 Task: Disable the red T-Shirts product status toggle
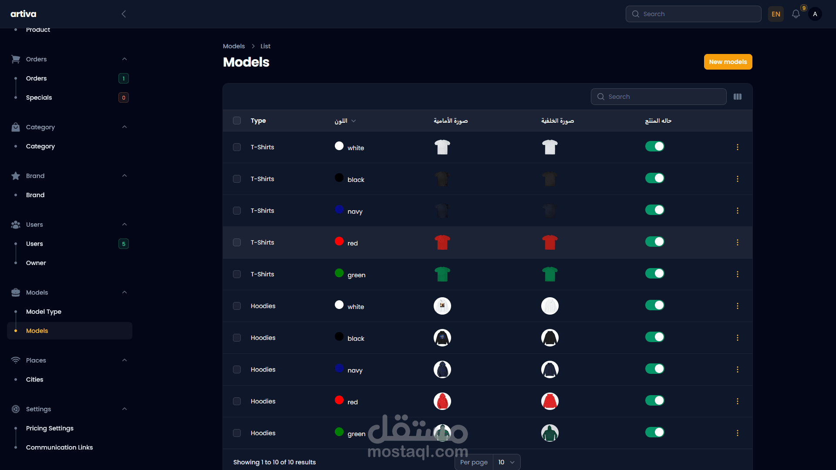[655, 242]
